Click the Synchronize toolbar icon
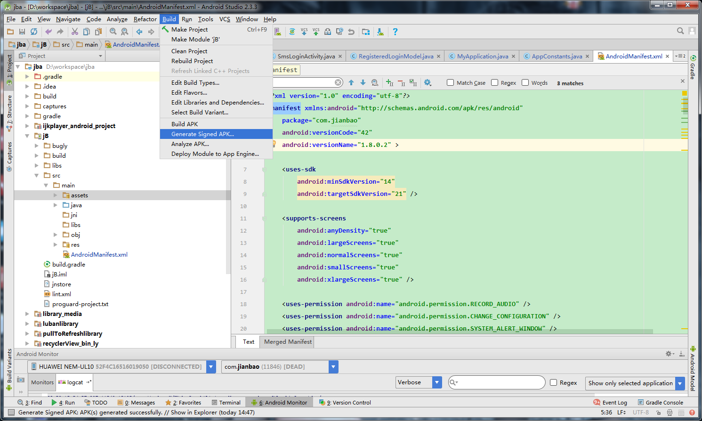This screenshot has width=702, height=421. tap(34, 32)
